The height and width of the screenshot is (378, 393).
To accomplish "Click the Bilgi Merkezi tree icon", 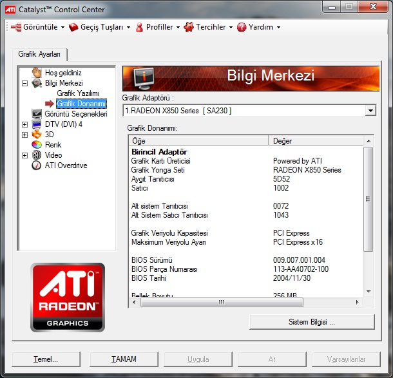I will pos(37,83).
